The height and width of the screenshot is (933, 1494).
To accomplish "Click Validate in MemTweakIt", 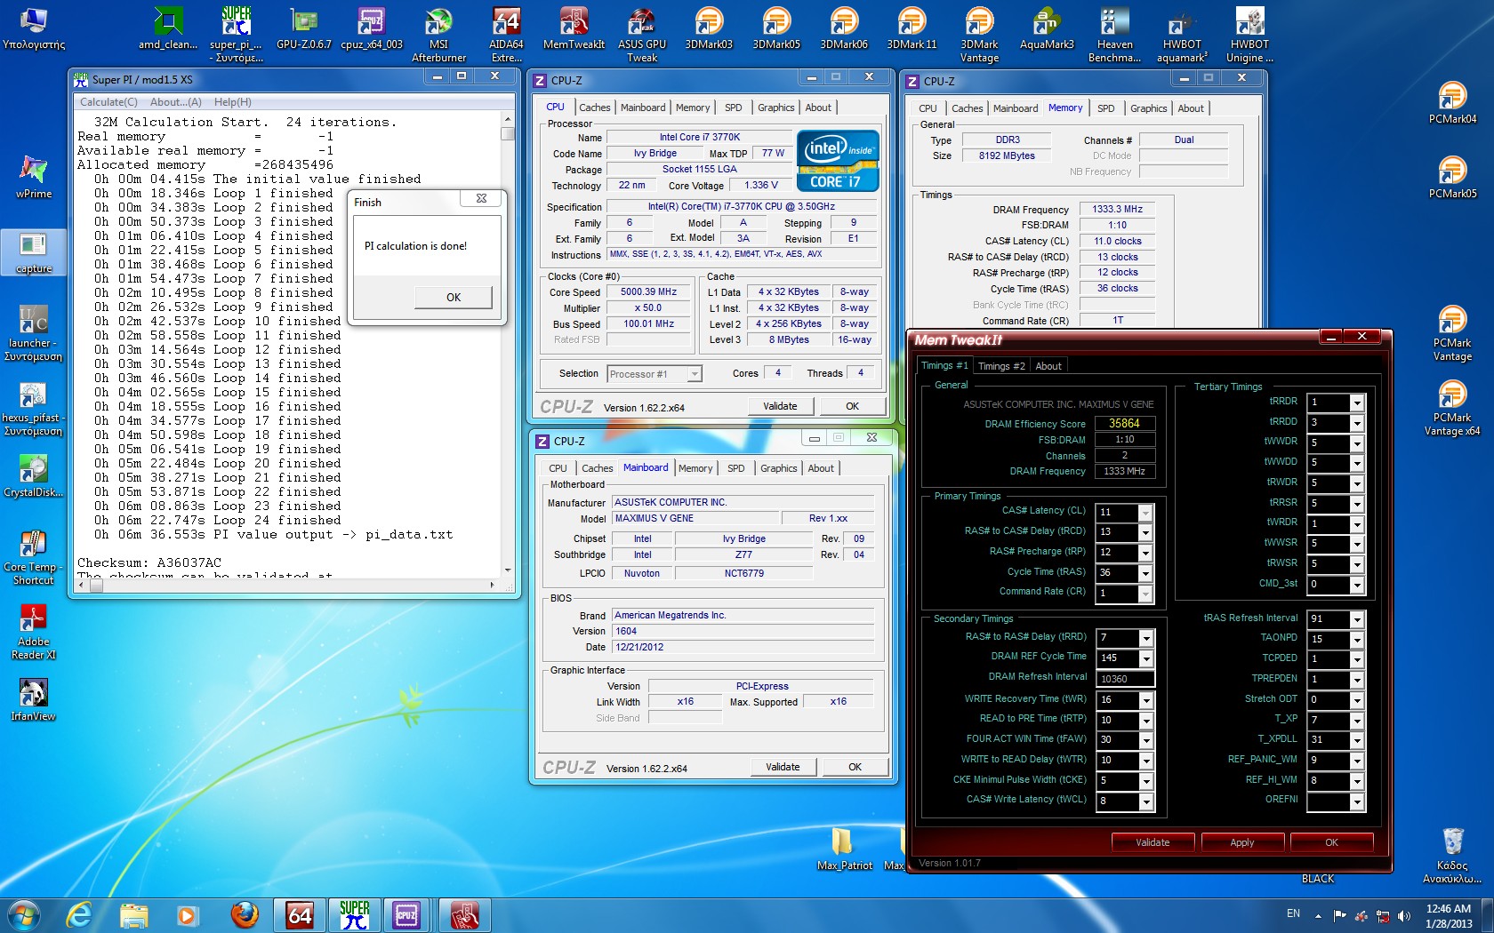I will (1153, 842).
